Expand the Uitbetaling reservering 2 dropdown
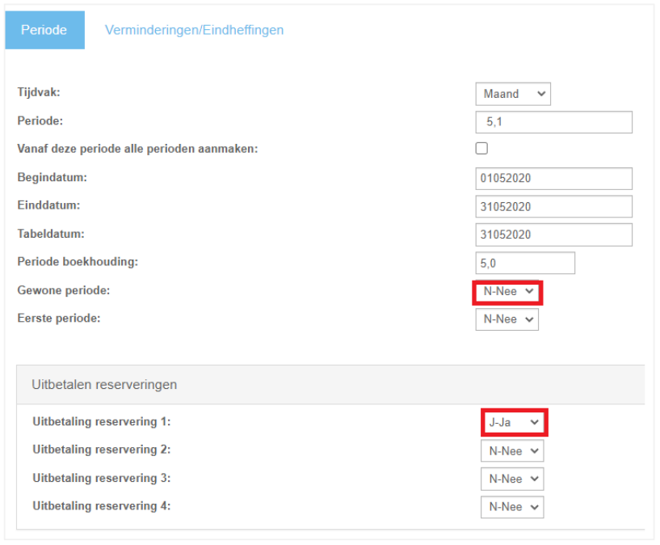660x545 pixels. (512, 450)
